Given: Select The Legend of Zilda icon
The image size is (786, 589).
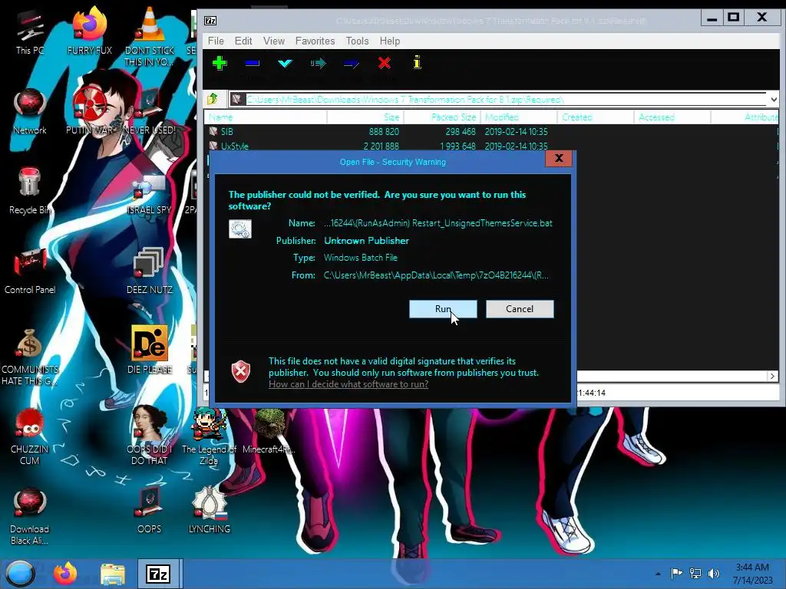Looking at the screenshot, I should [x=209, y=436].
